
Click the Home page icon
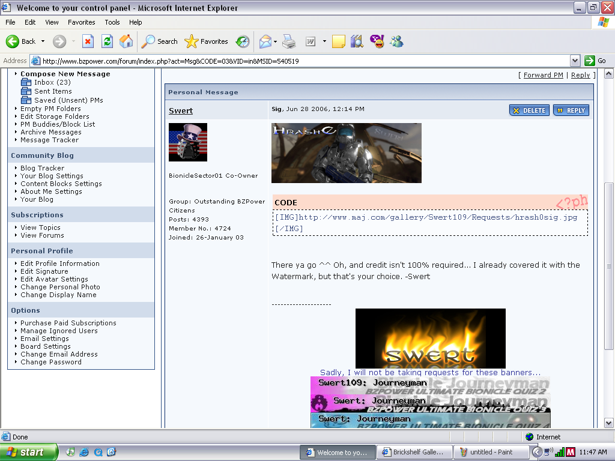pos(126,41)
